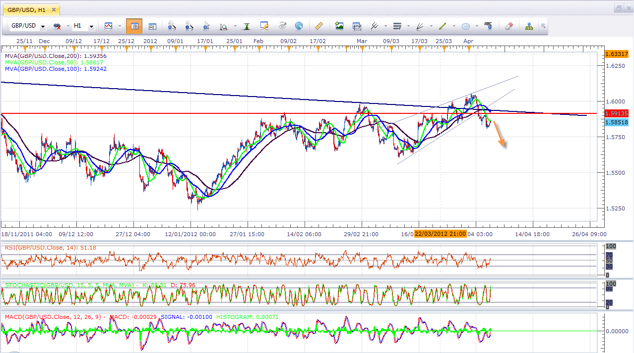
Task: Click the blue radar globe icon
Action: [x=299, y=26]
